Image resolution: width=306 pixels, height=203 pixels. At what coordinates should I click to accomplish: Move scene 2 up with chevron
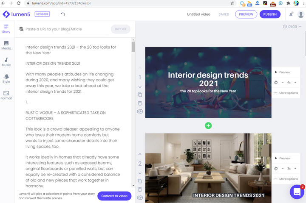click(x=140, y=154)
